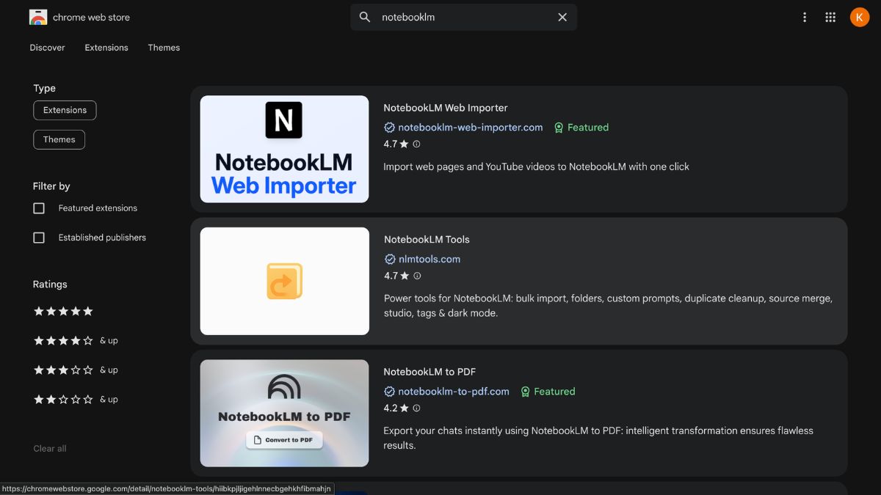Open the notebooklm-web-importer.com publisher link
This screenshot has width=881, height=495.
click(471, 128)
